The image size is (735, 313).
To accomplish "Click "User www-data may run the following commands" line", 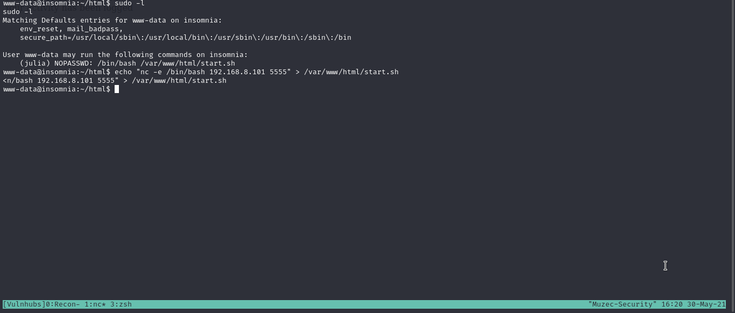I will tap(125, 55).
